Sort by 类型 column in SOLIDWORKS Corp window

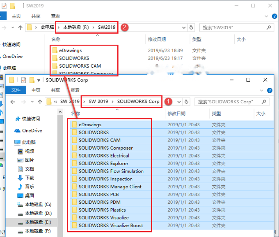pos(216,114)
